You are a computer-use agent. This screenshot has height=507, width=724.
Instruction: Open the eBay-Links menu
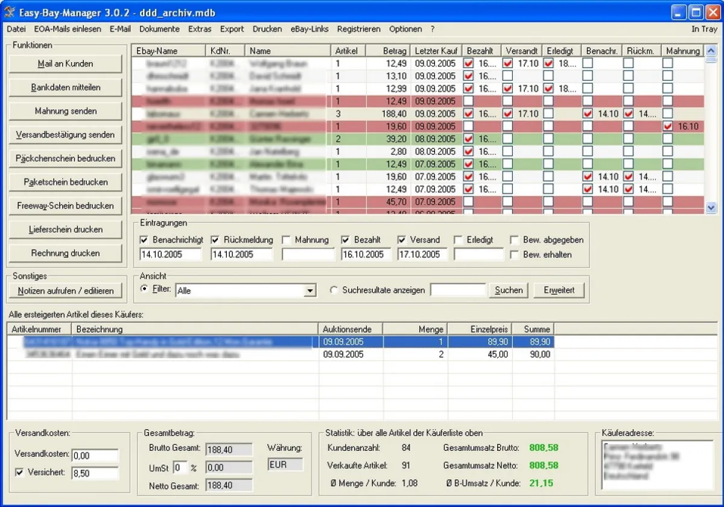310,29
